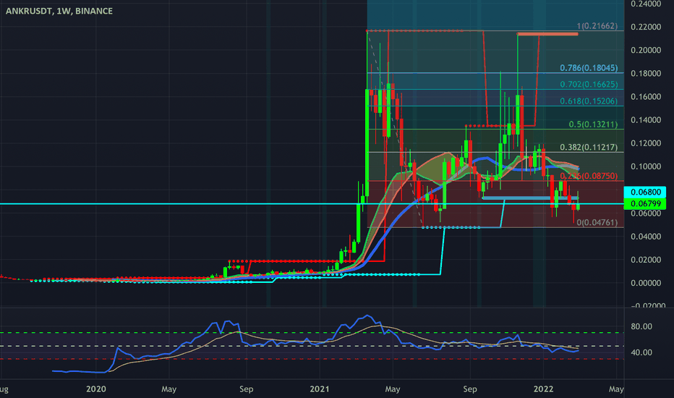
Task: Click the May label after 2020
Action: coord(169,389)
